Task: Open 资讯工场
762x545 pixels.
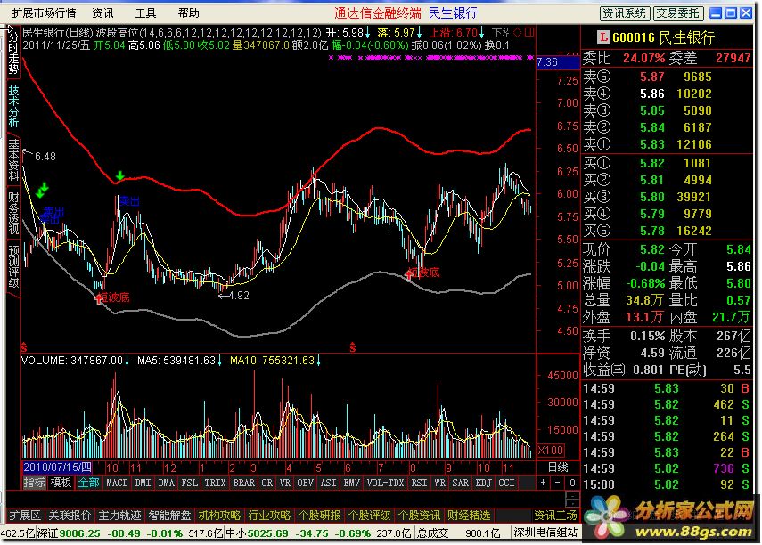Action: (x=555, y=516)
